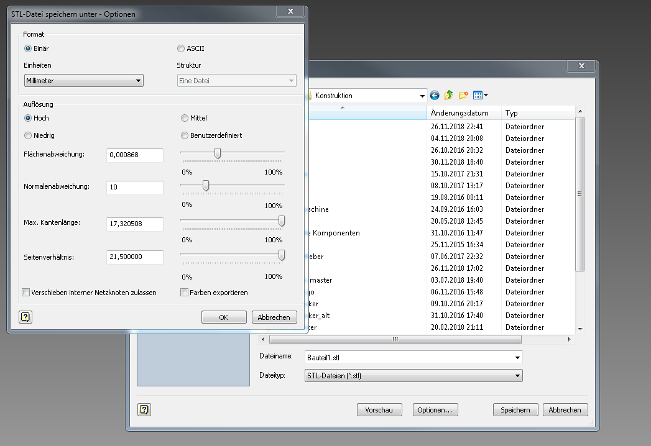Confirm options with OK
Image resolution: width=651 pixels, height=446 pixels.
pos(224,317)
